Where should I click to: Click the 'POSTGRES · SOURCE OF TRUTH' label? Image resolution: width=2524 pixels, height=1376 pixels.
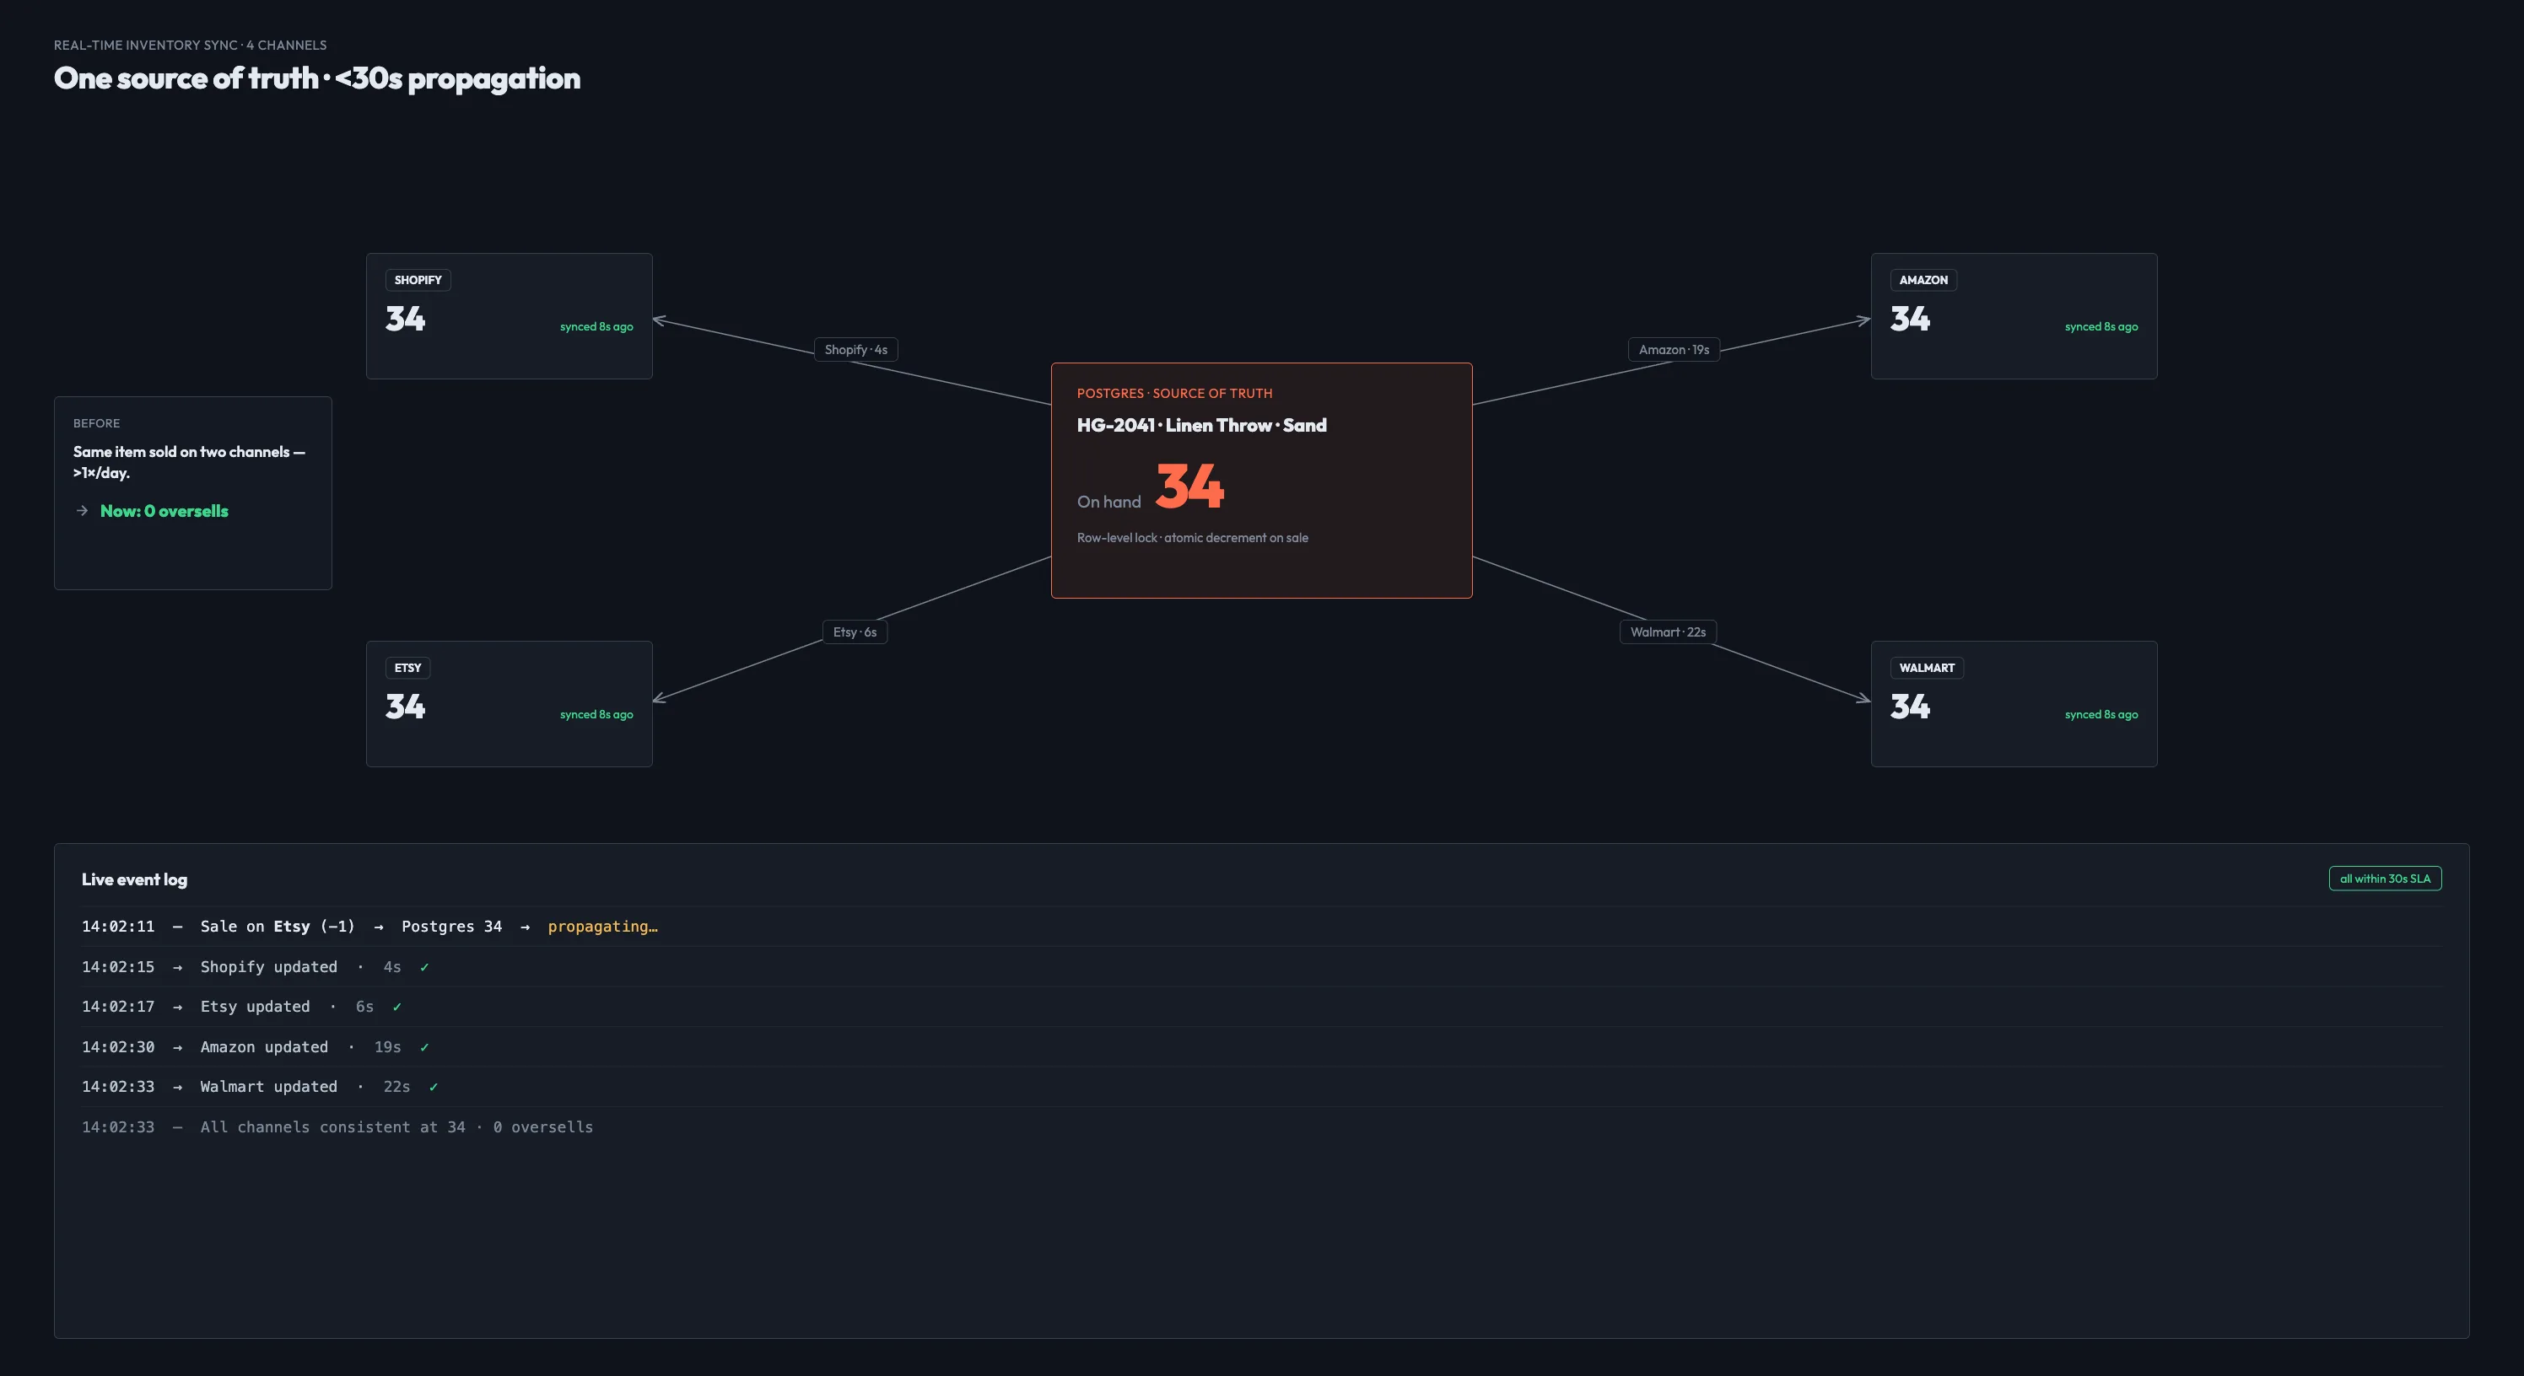tap(1173, 394)
